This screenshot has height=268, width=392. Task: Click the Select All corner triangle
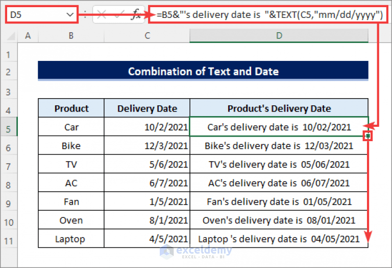pyautogui.click(x=11, y=36)
